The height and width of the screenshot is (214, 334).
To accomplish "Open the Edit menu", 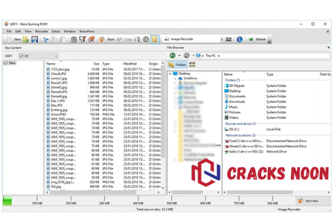I will click(18, 31).
